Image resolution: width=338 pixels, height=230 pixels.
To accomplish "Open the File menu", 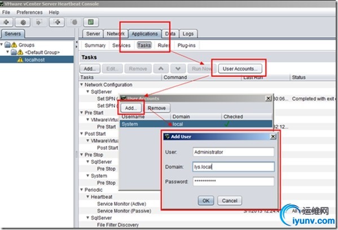I will pyautogui.click(x=6, y=12).
